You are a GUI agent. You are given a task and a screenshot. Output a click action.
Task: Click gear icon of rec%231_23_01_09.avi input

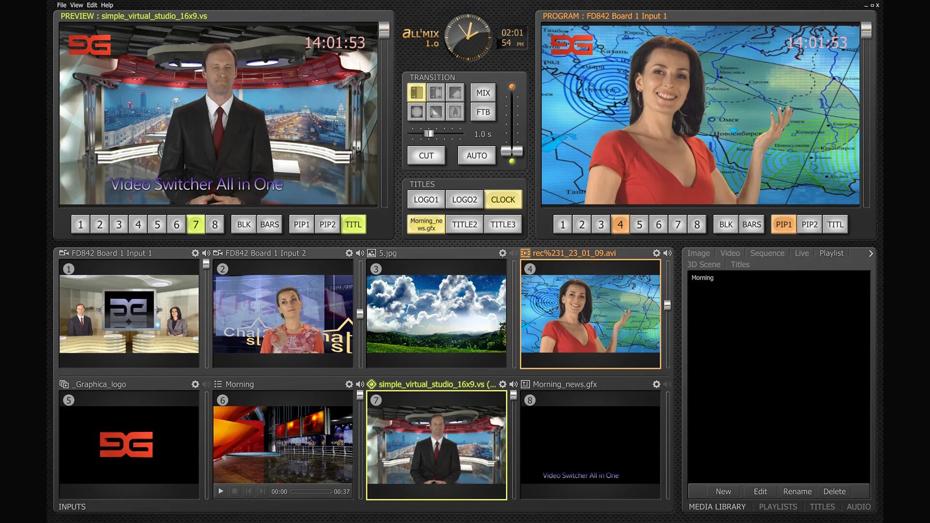(656, 253)
